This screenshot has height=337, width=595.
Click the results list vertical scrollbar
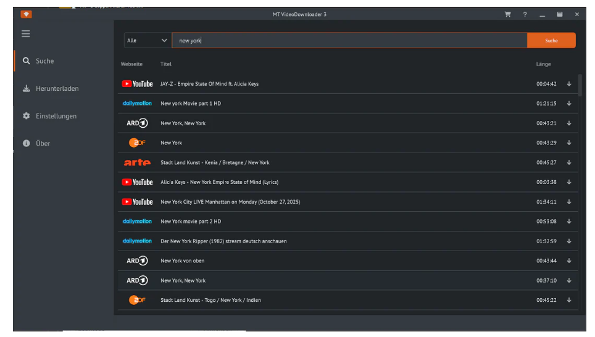[x=580, y=85]
